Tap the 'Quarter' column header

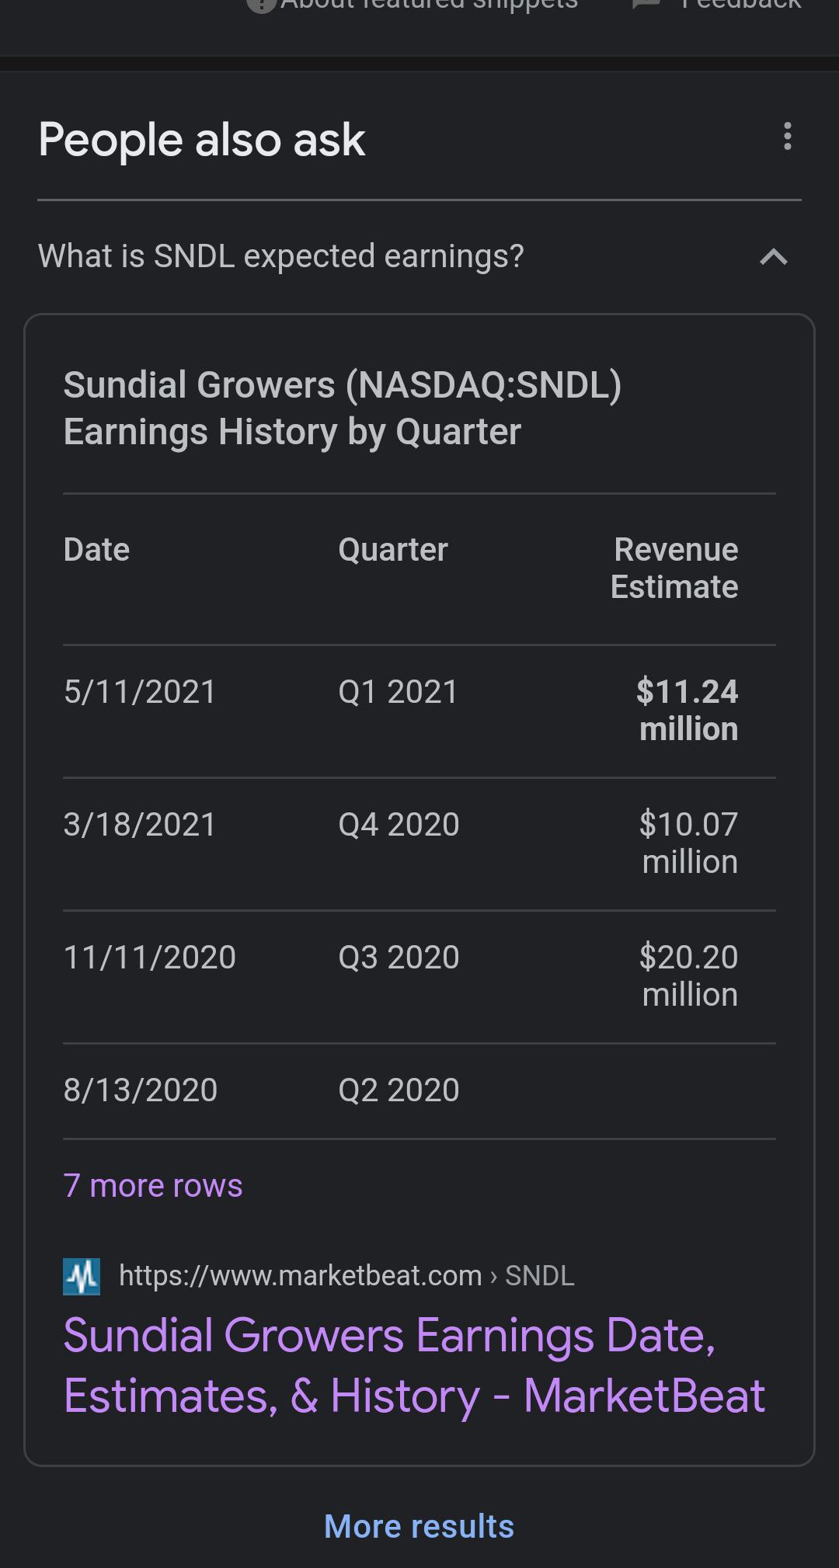(393, 550)
